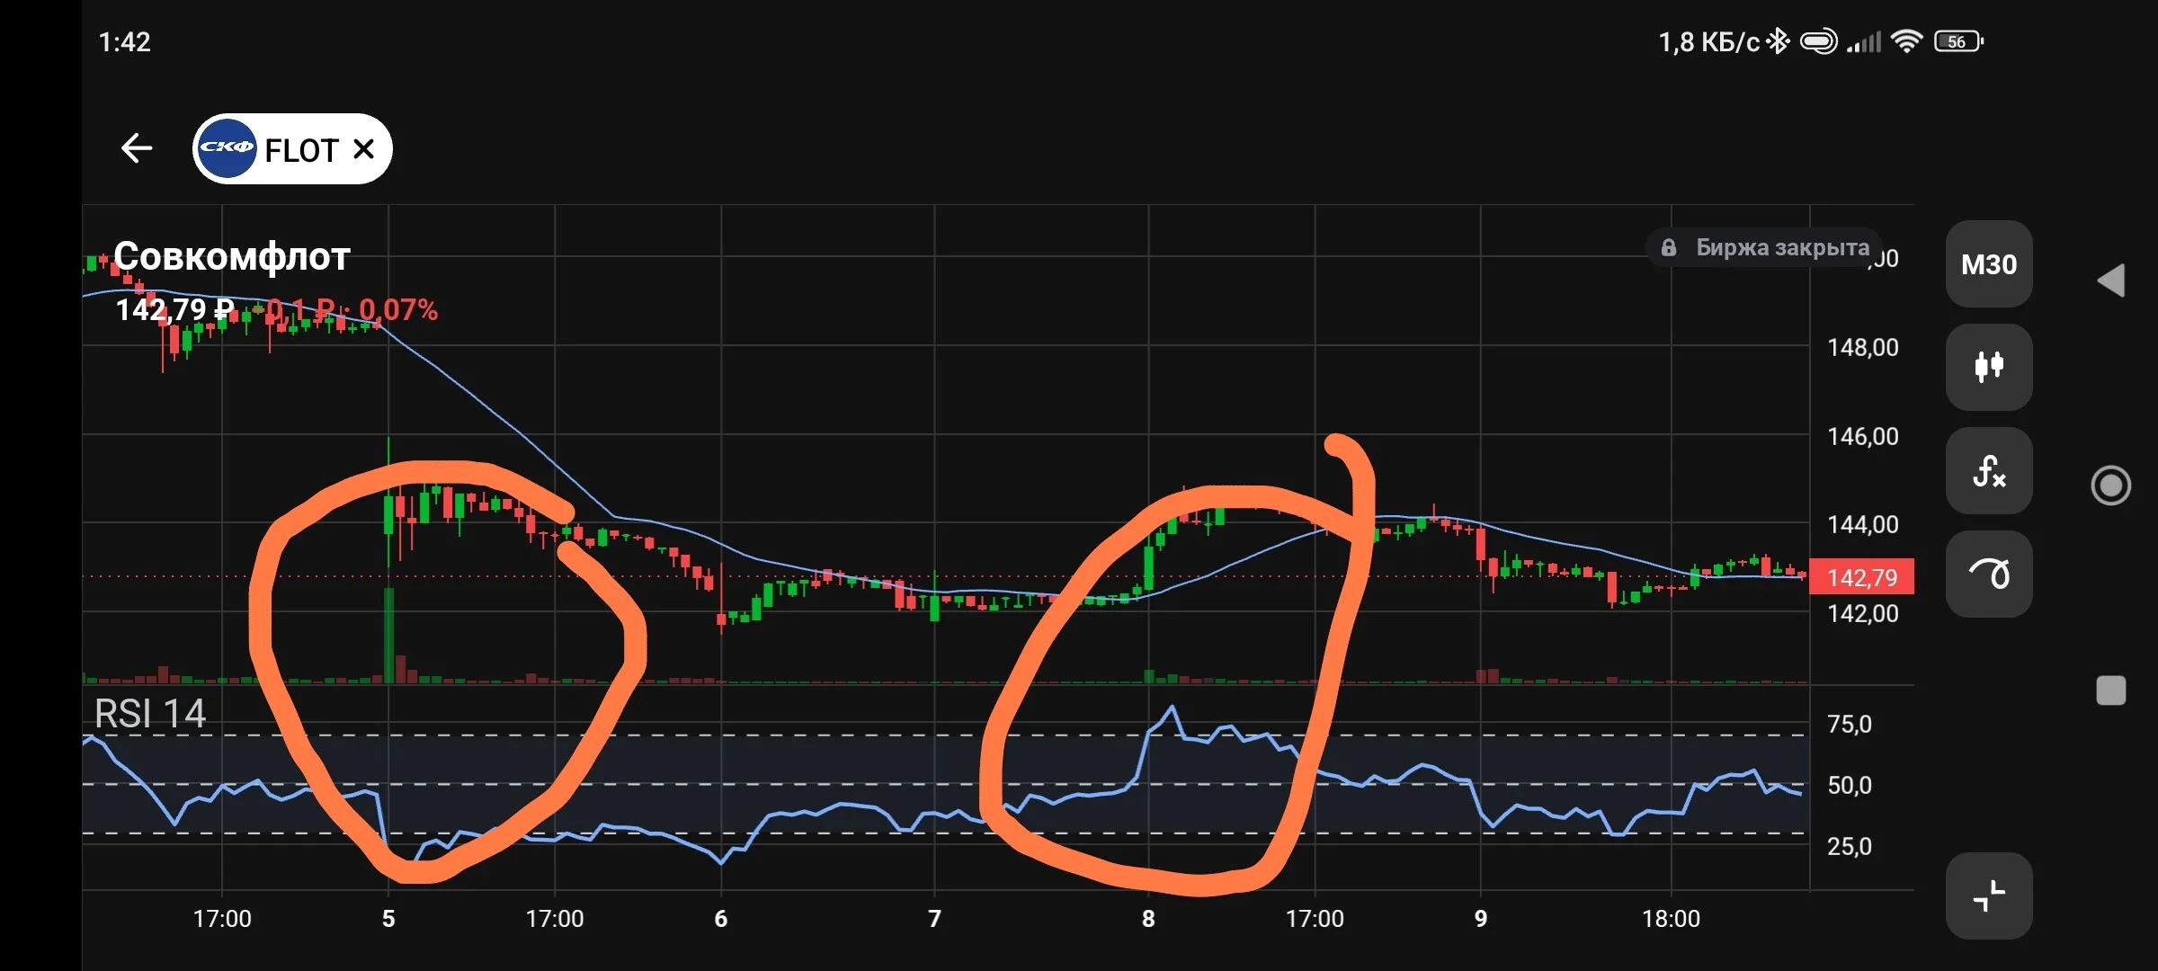Tap the battery indicator in status bar
The height and width of the screenshot is (971, 2158).
pos(1958,41)
